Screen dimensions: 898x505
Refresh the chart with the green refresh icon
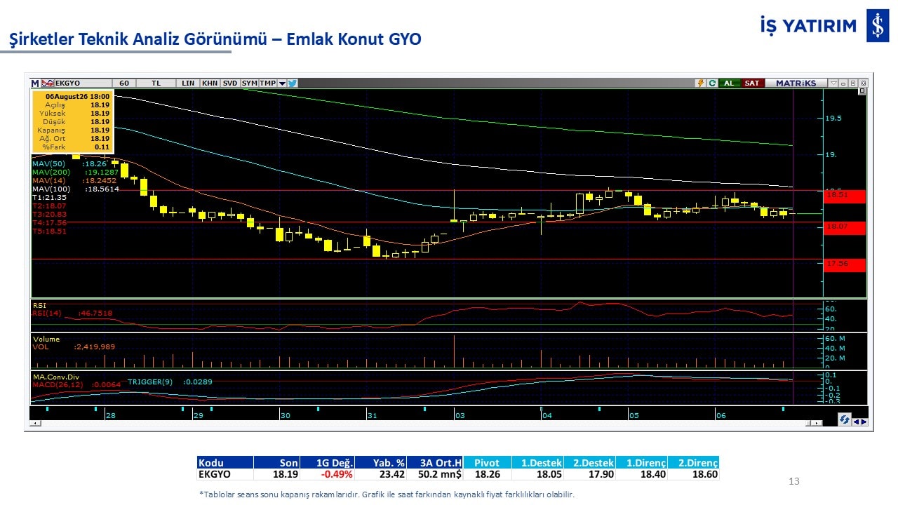(712, 83)
